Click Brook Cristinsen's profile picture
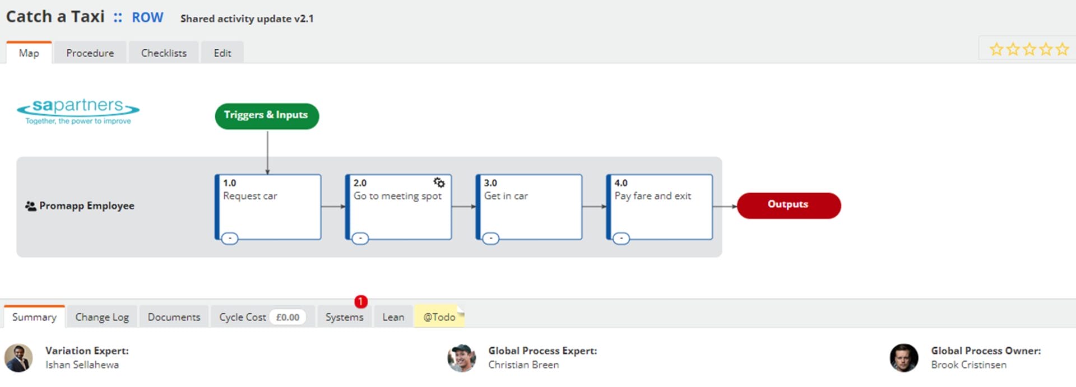1076x387 pixels. pos(903,358)
